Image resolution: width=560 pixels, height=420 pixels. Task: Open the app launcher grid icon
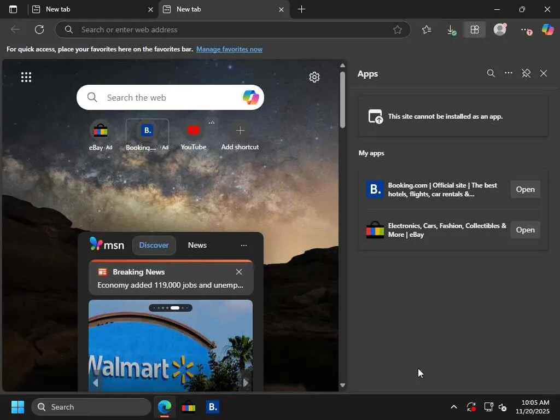tap(26, 77)
